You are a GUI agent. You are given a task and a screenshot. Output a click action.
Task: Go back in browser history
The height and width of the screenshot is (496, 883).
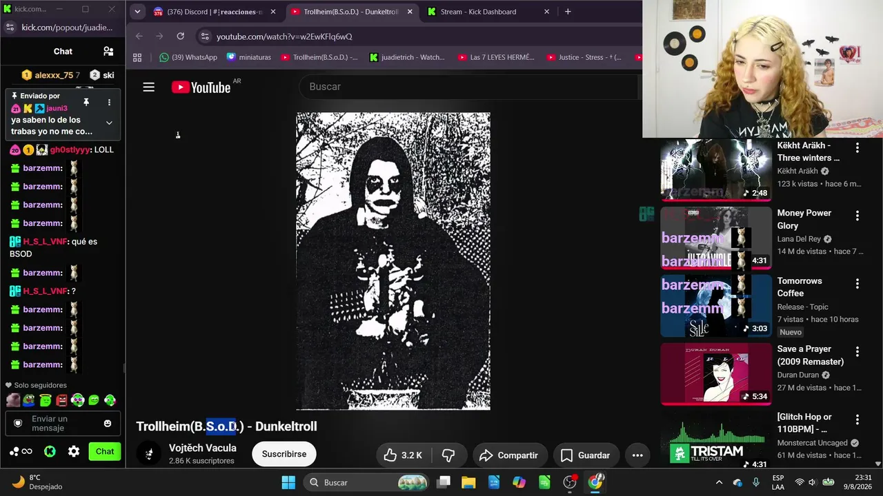139,36
